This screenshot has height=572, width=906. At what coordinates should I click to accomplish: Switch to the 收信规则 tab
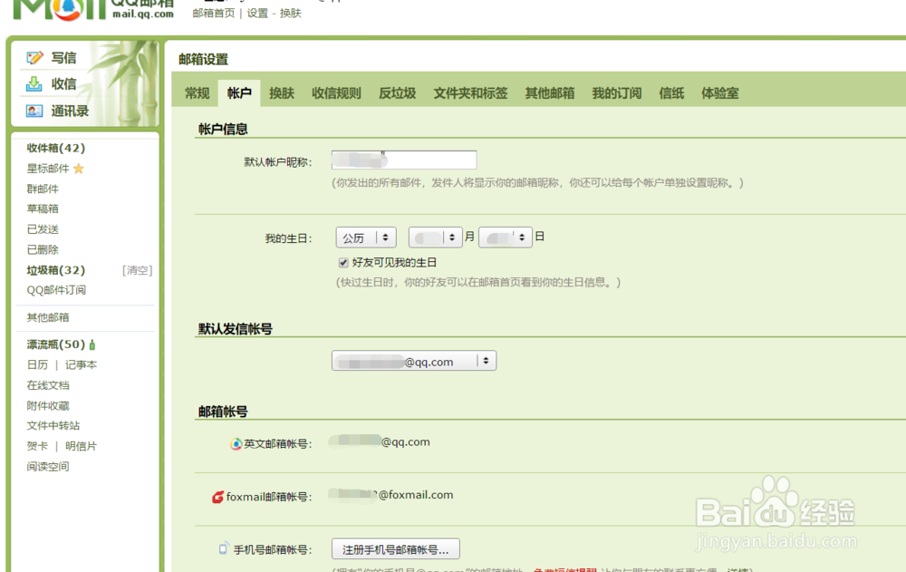336,93
